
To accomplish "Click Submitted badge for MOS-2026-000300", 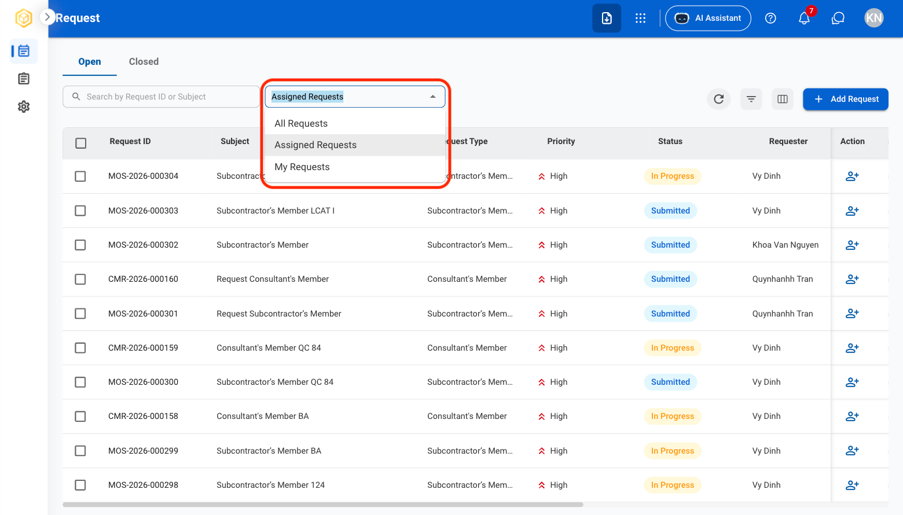I will [670, 382].
